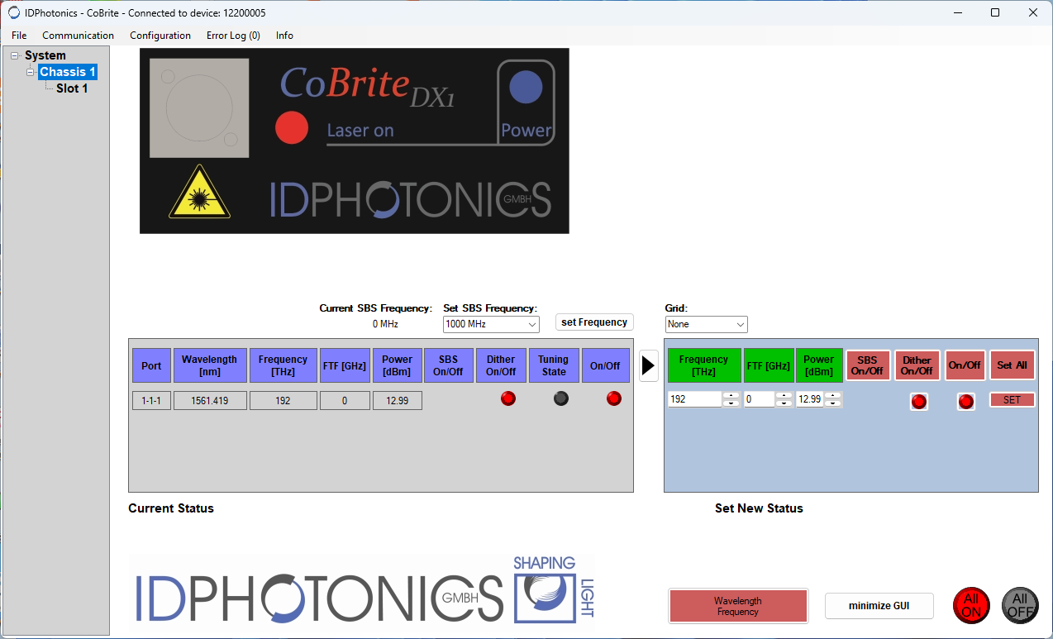Toggle the Wavelength Frequency display mode button
The width and height of the screenshot is (1053, 639).
pyautogui.click(x=737, y=606)
